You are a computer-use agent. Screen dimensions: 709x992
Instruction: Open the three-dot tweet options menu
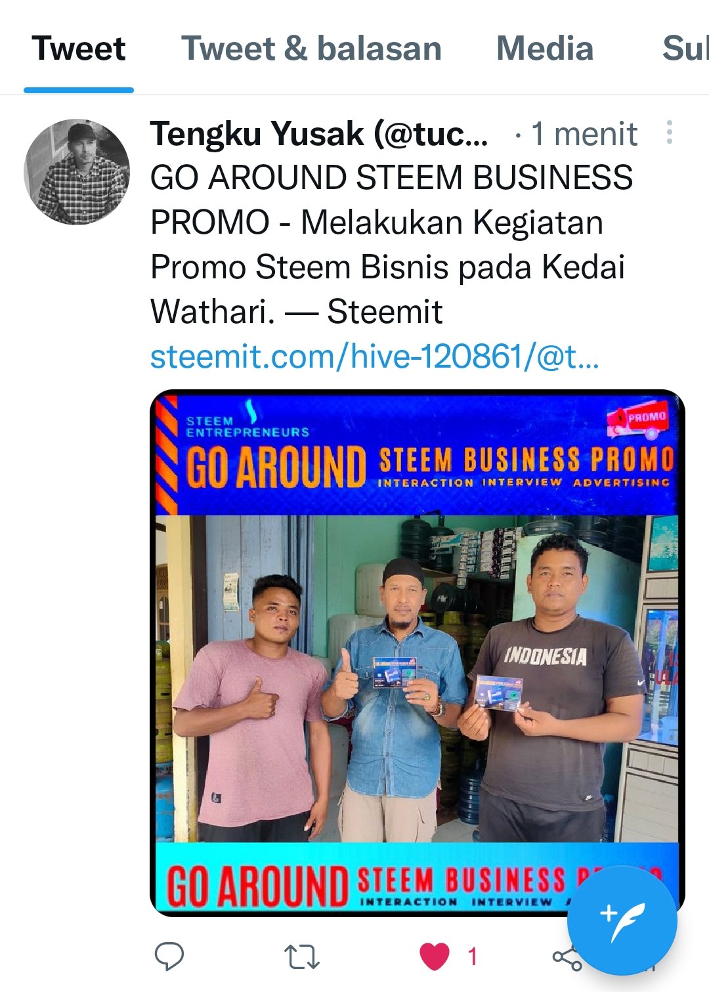(669, 133)
